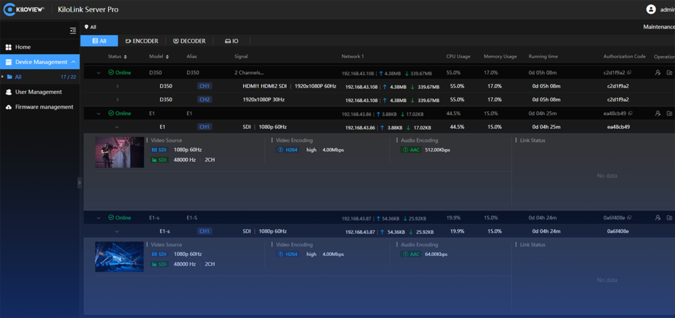Viewport: 675px width, 318px height.
Task: Expand the D350 CH2 channel details
Action: point(117,100)
